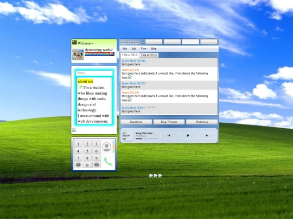Click the Welcome~ heading text
This screenshot has width=293, height=219.
tap(85, 43)
